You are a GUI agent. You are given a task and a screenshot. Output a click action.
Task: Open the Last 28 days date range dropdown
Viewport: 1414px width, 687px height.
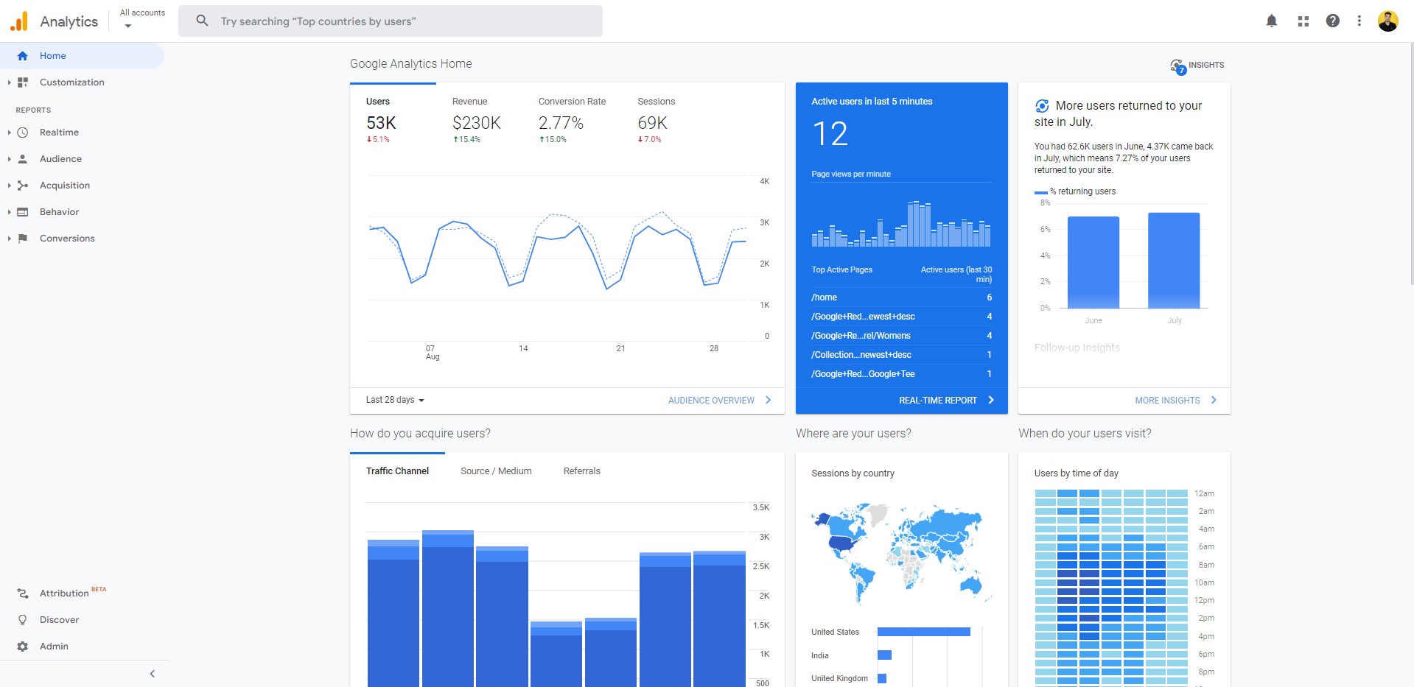tap(395, 400)
